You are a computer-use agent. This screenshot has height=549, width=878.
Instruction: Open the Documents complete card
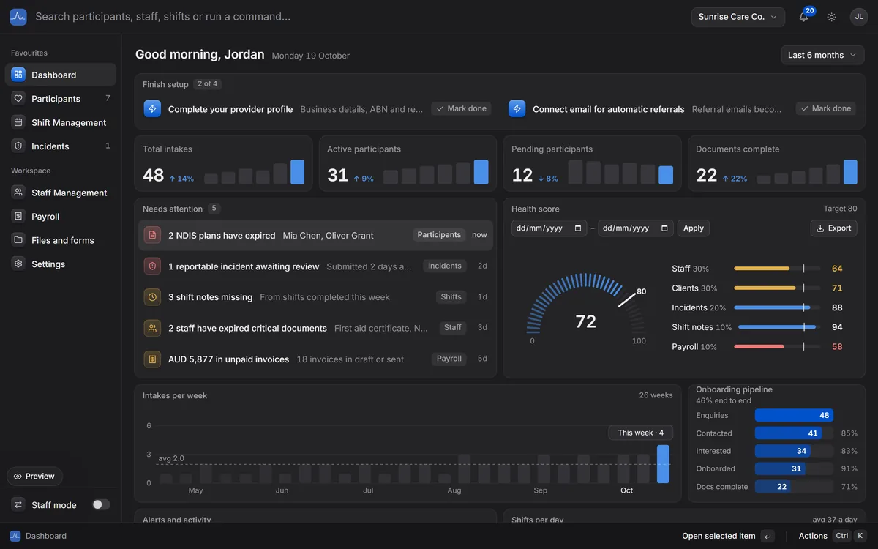click(x=776, y=163)
